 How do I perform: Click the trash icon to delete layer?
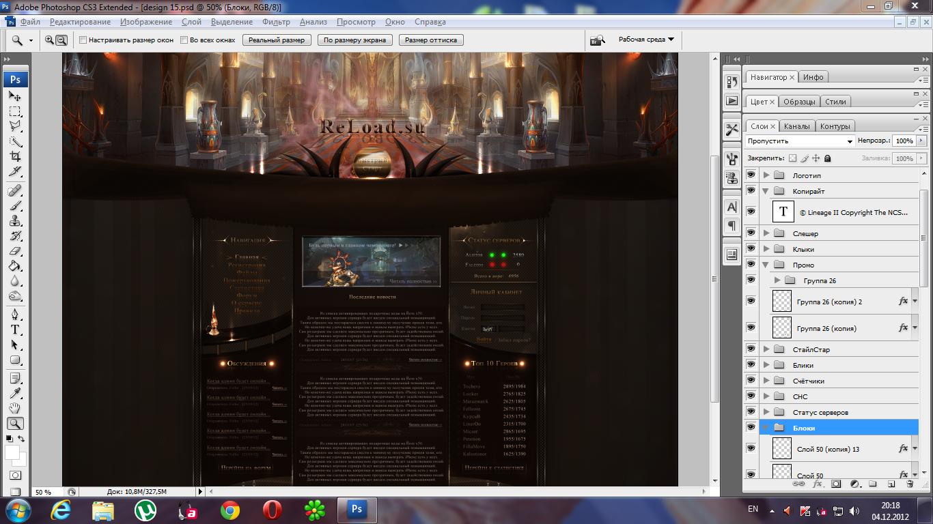pyautogui.click(x=910, y=484)
